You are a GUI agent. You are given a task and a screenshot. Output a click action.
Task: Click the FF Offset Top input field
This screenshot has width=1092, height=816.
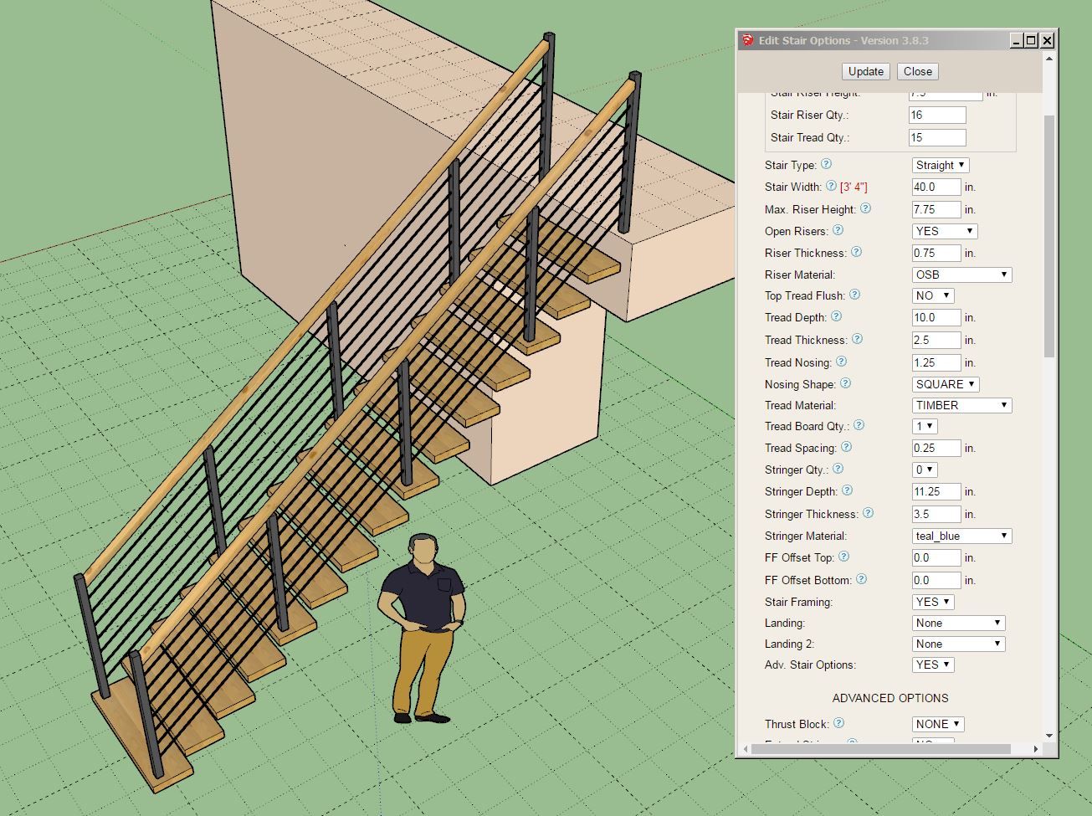pyautogui.click(x=936, y=557)
